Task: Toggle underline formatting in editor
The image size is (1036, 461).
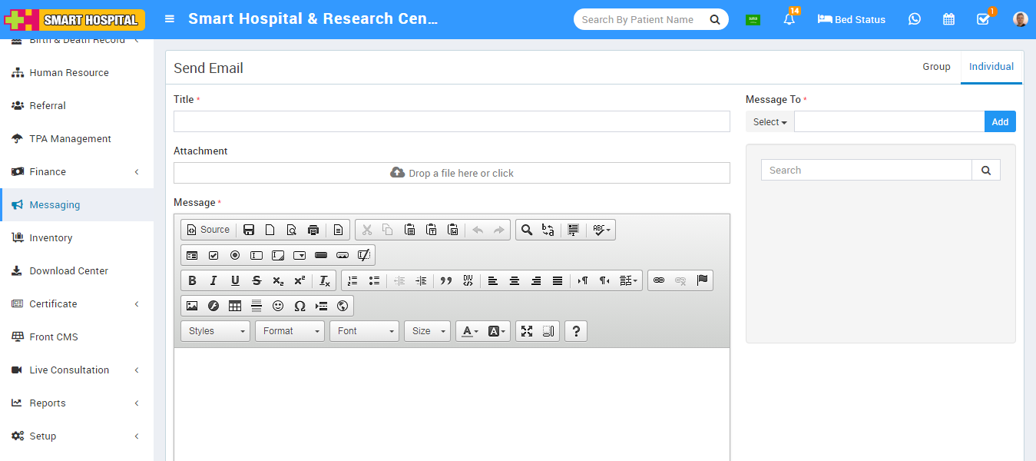Action: pyautogui.click(x=235, y=280)
